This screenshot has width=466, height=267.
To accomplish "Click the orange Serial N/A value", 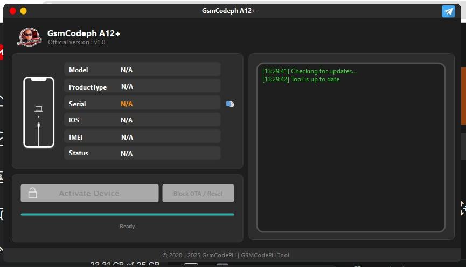I will coord(127,104).
